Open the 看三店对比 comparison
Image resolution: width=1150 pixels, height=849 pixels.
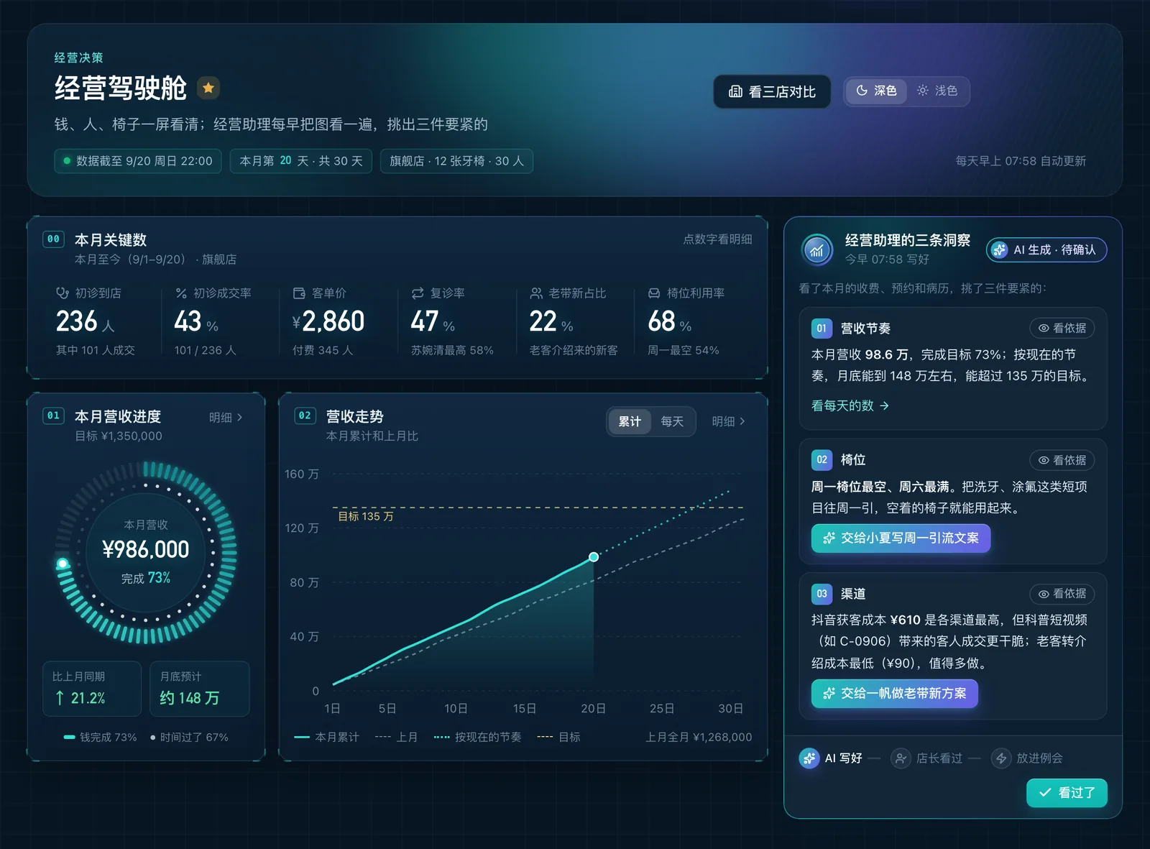click(x=772, y=91)
